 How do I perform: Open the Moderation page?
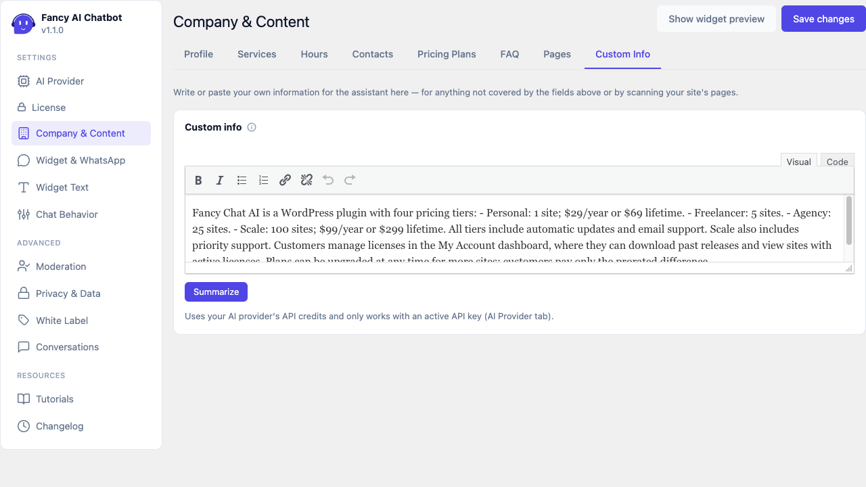(x=81, y=266)
